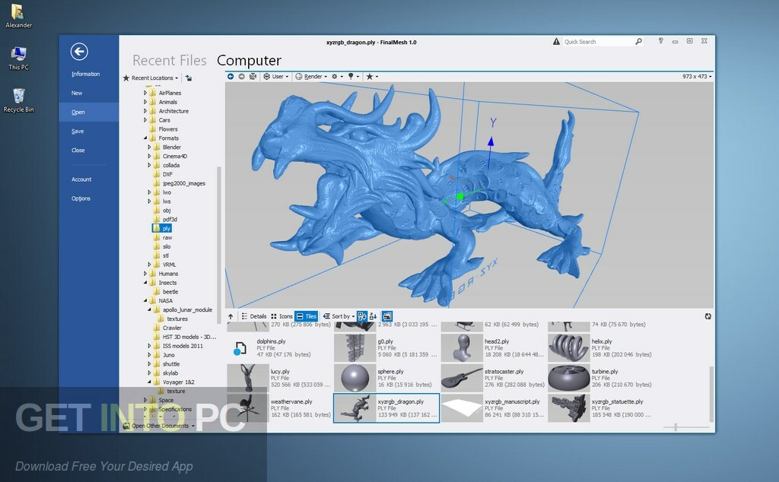
Task: Click the warning triangle icon in title bar
Action: (556, 42)
